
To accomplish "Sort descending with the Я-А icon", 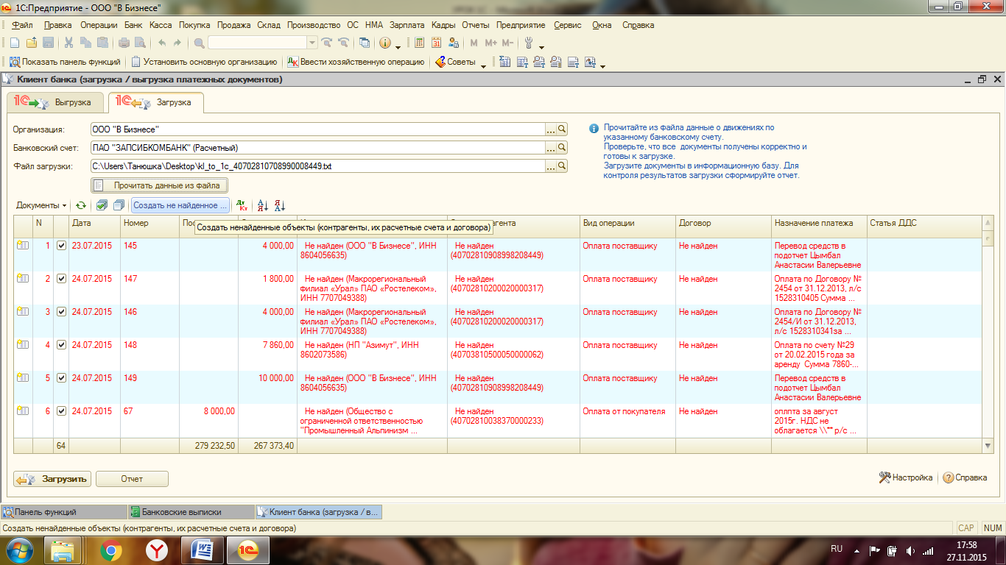I will [x=279, y=205].
